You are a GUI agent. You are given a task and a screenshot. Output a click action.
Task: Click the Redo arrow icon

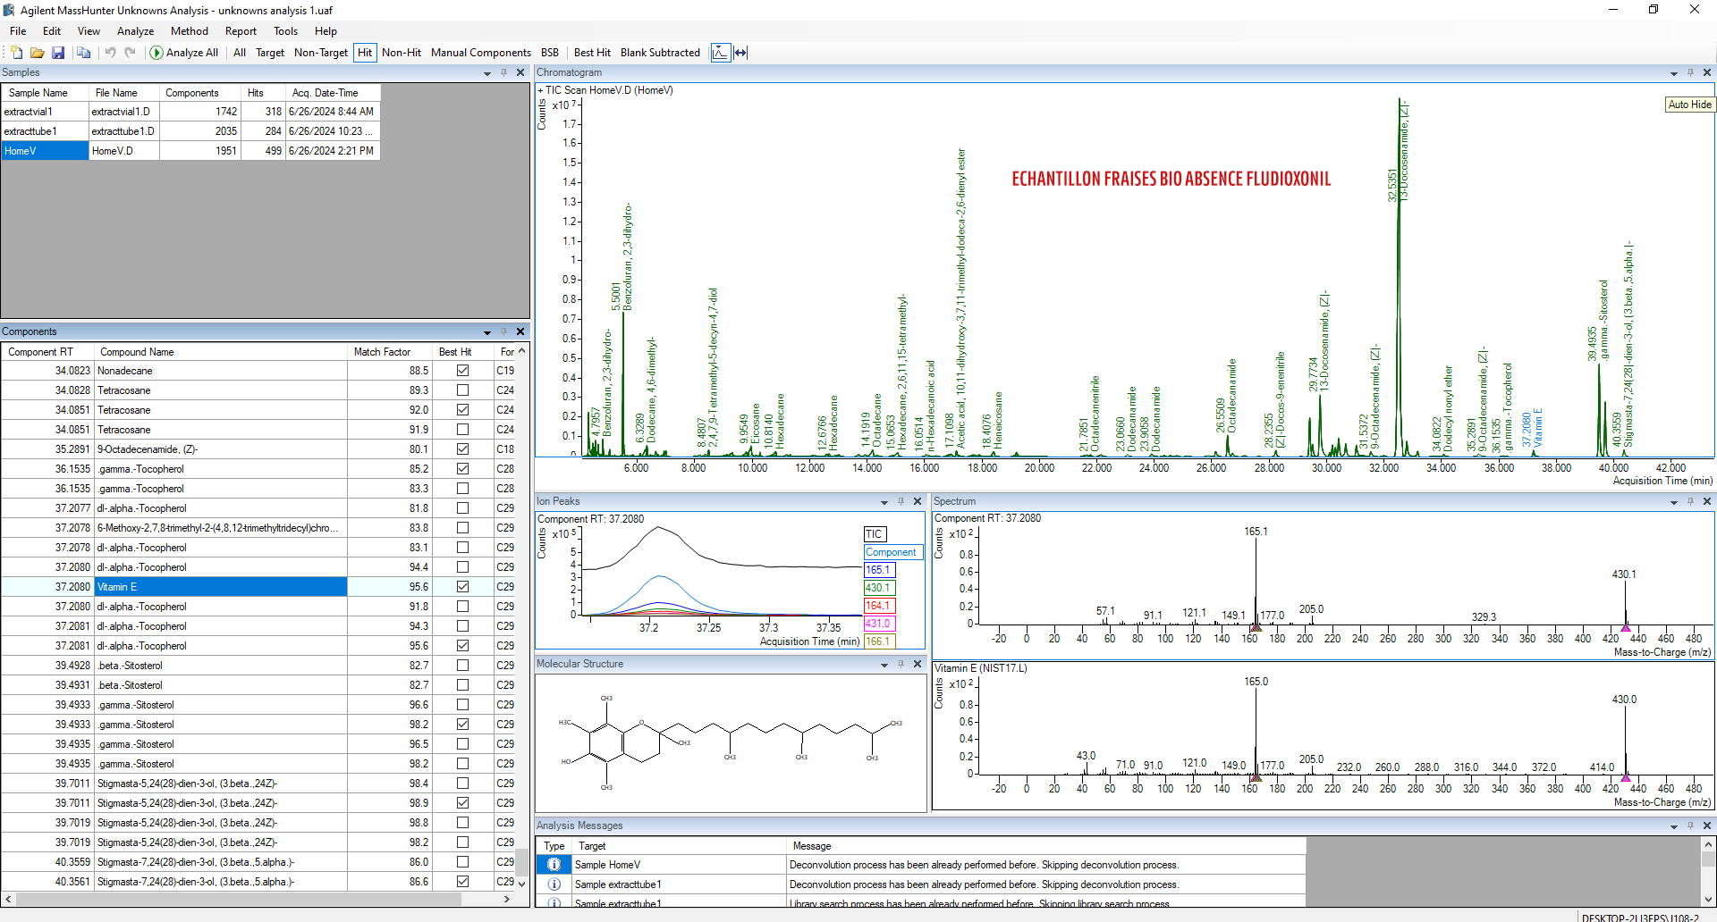[x=131, y=53]
